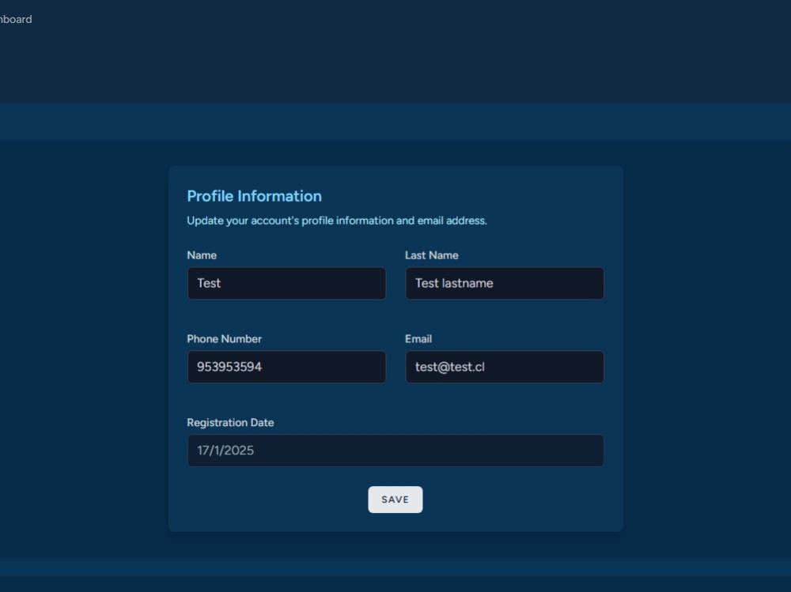The height and width of the screenshot is (592, 791).
Task: Click the Name label
Action: [x=202, y=255]
